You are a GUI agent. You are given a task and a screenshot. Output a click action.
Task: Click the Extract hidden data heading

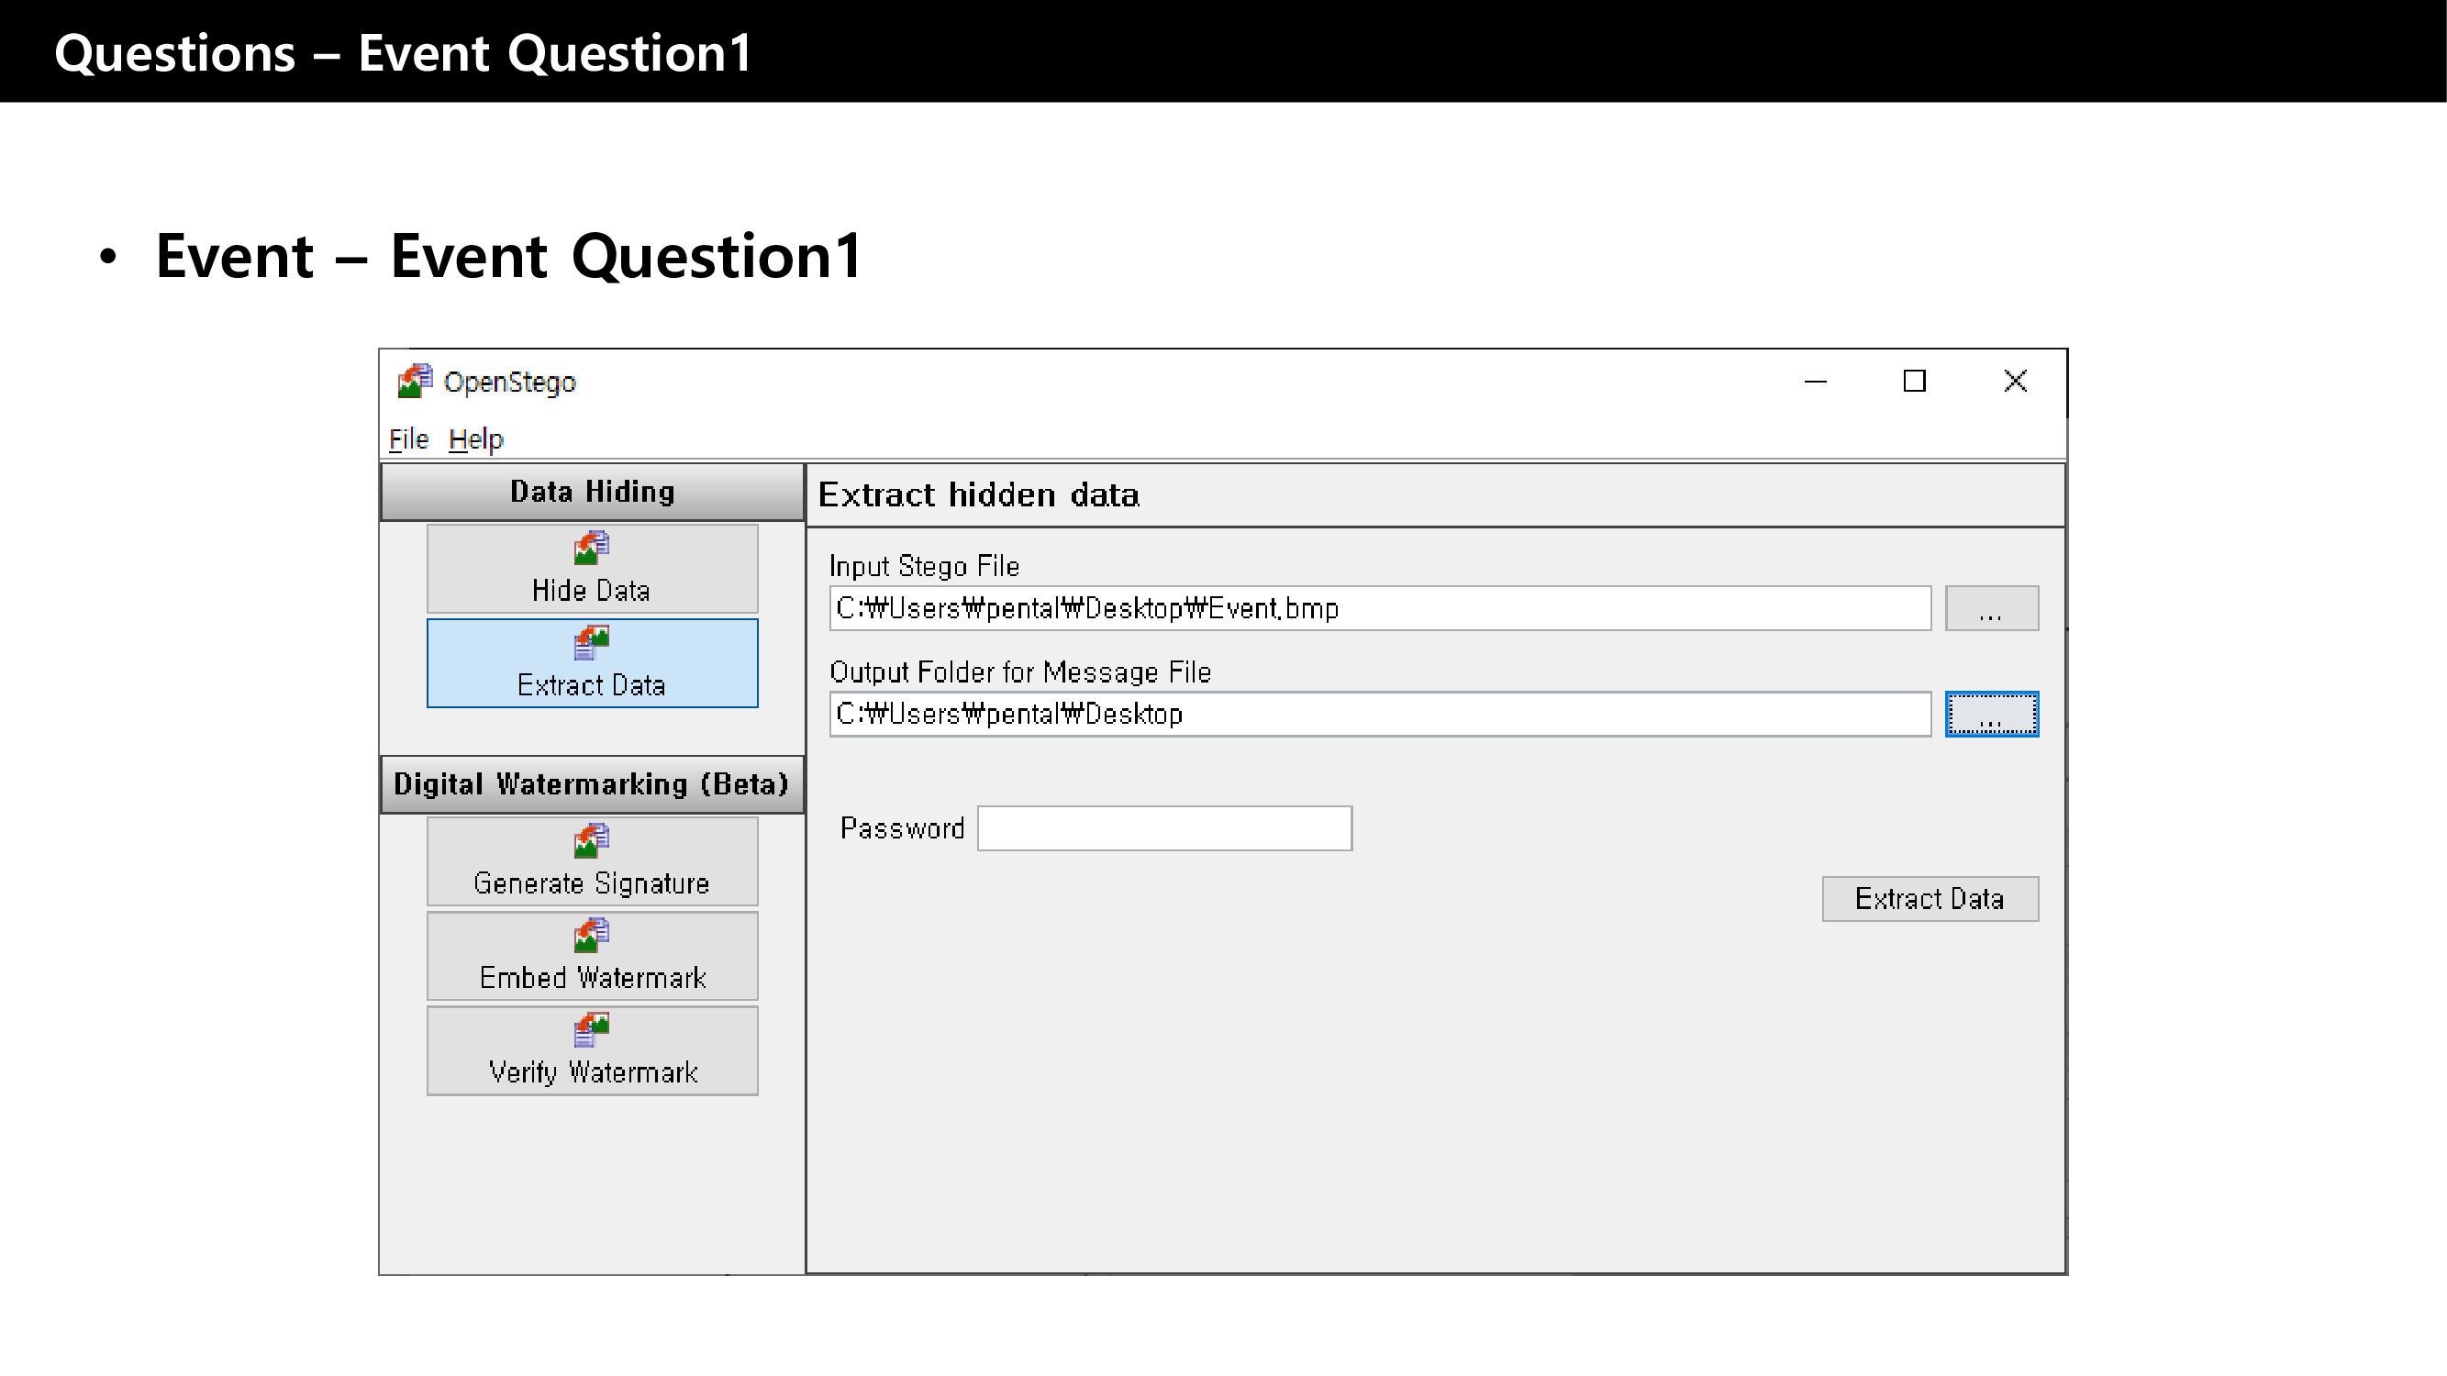pos(978,494)
